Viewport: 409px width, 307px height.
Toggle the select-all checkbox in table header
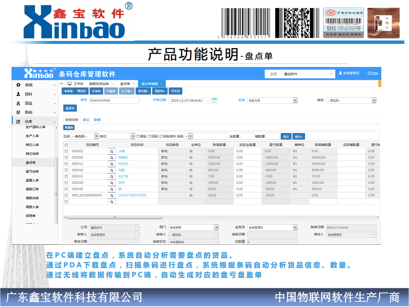(x=66, y=145)
